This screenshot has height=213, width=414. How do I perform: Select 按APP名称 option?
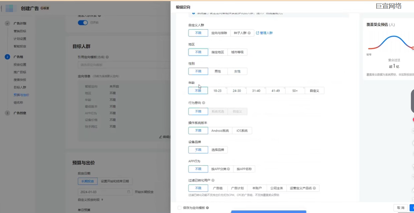click(244, 169)
